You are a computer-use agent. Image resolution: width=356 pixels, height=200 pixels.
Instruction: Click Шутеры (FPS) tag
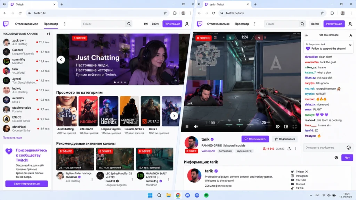coord(244,151)
